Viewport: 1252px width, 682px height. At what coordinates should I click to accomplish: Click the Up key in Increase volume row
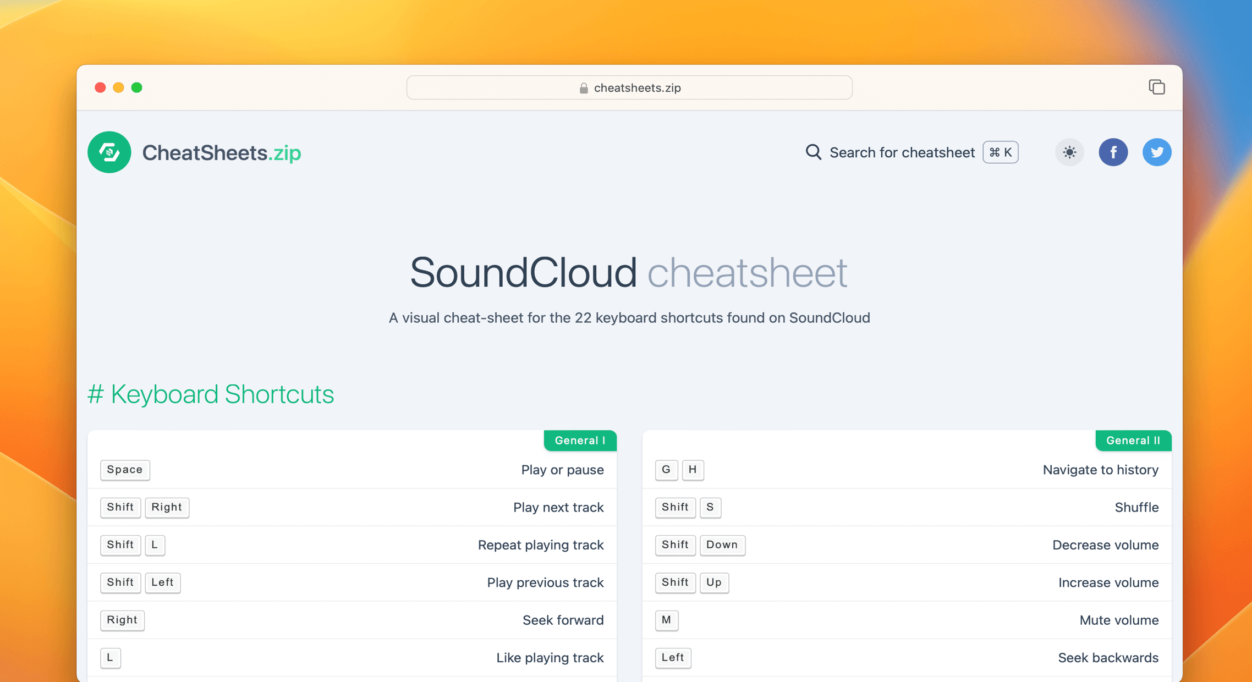[714, 582]
